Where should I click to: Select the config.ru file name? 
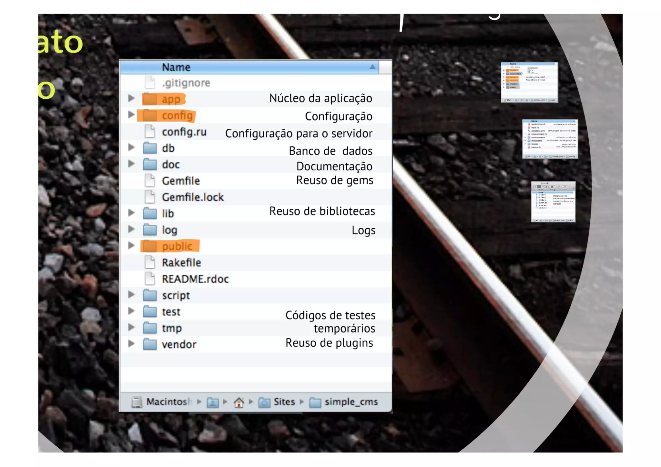point(184,132)
